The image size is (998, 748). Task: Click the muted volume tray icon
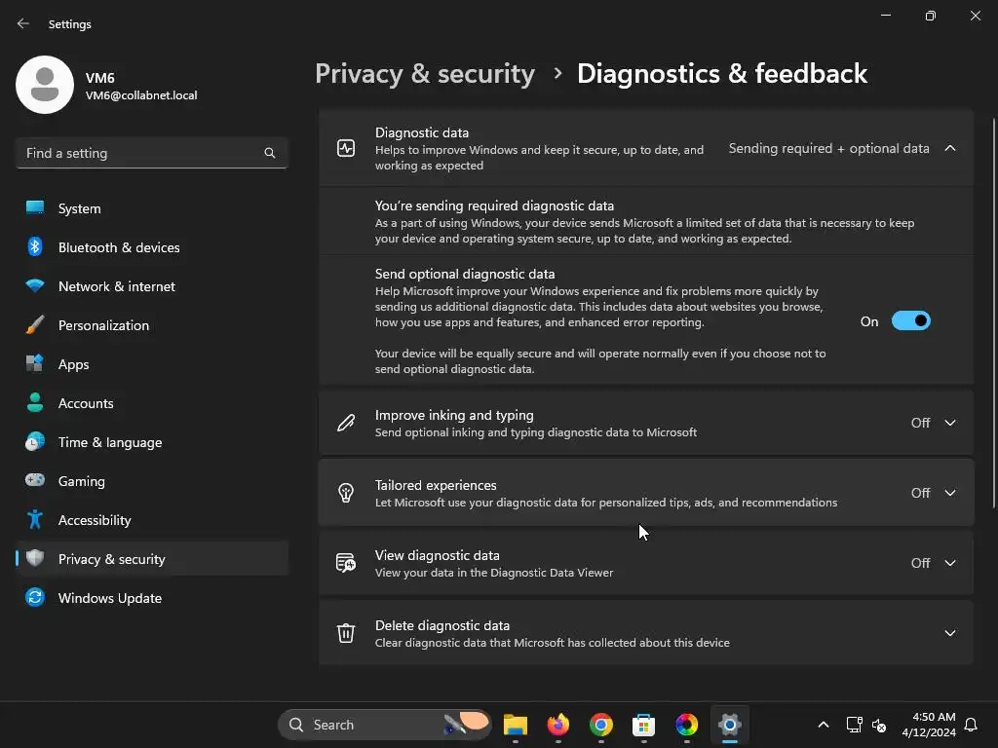click(x=879, y=725)
